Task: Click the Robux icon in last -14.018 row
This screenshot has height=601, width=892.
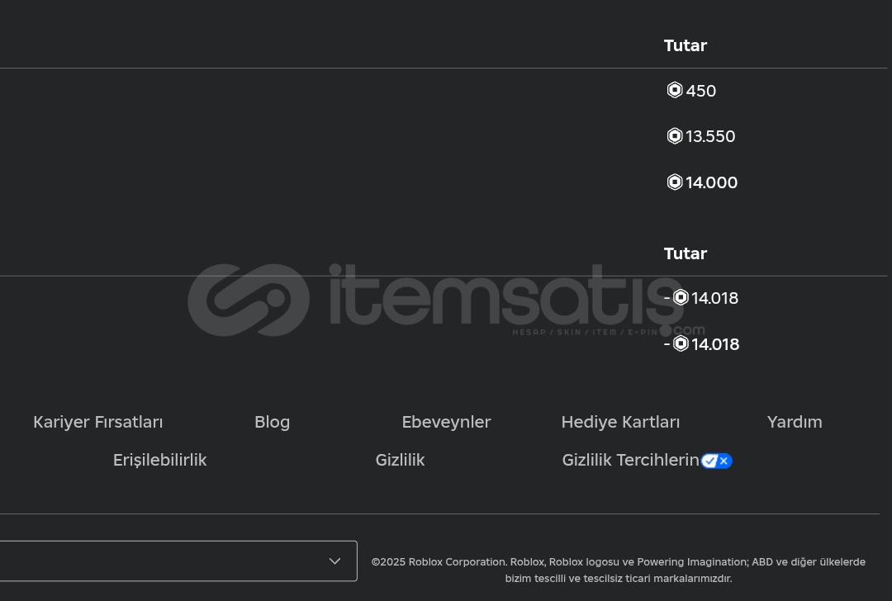Action: (x=681, y=343)
